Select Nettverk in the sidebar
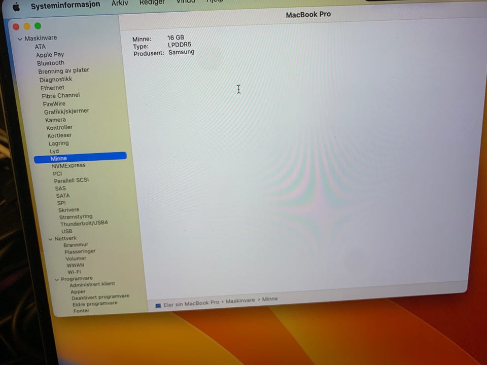This screenshot has height=365, width=487. (65, 238)
